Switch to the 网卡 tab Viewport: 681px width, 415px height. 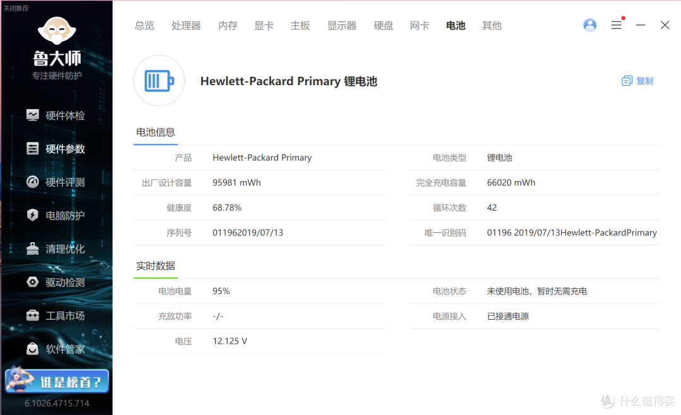tap(419, 26)
